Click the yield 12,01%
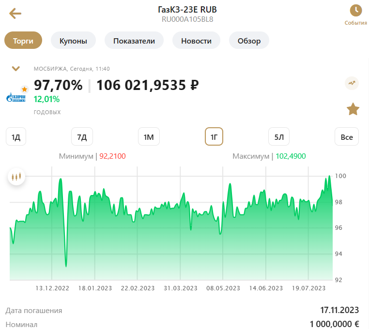Screen dimensions: 369x329 [x=46, y=99]
